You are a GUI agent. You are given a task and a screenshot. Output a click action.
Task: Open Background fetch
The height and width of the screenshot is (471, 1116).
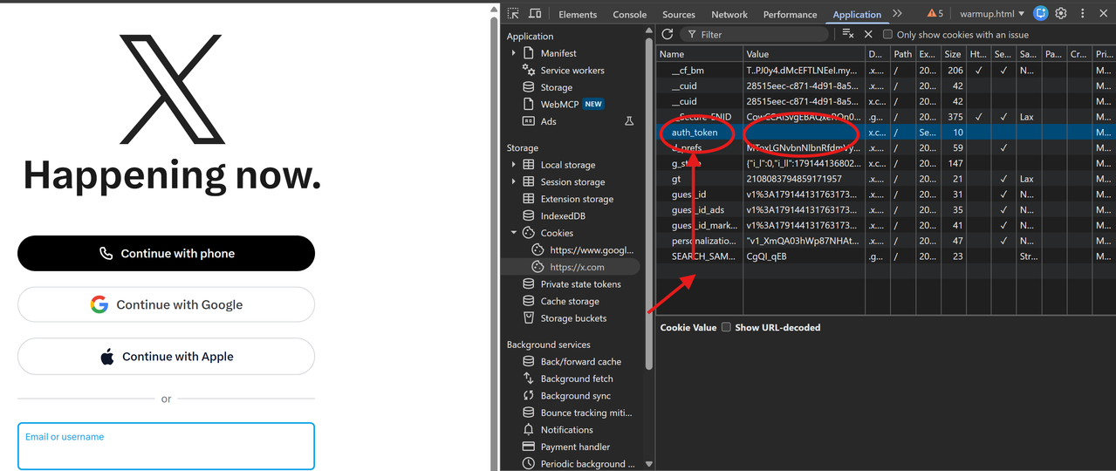577,379
